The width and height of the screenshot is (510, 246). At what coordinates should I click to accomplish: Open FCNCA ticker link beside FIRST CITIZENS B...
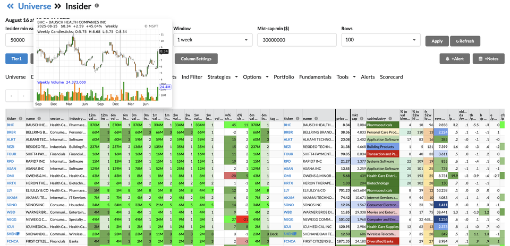pos(289,241)
